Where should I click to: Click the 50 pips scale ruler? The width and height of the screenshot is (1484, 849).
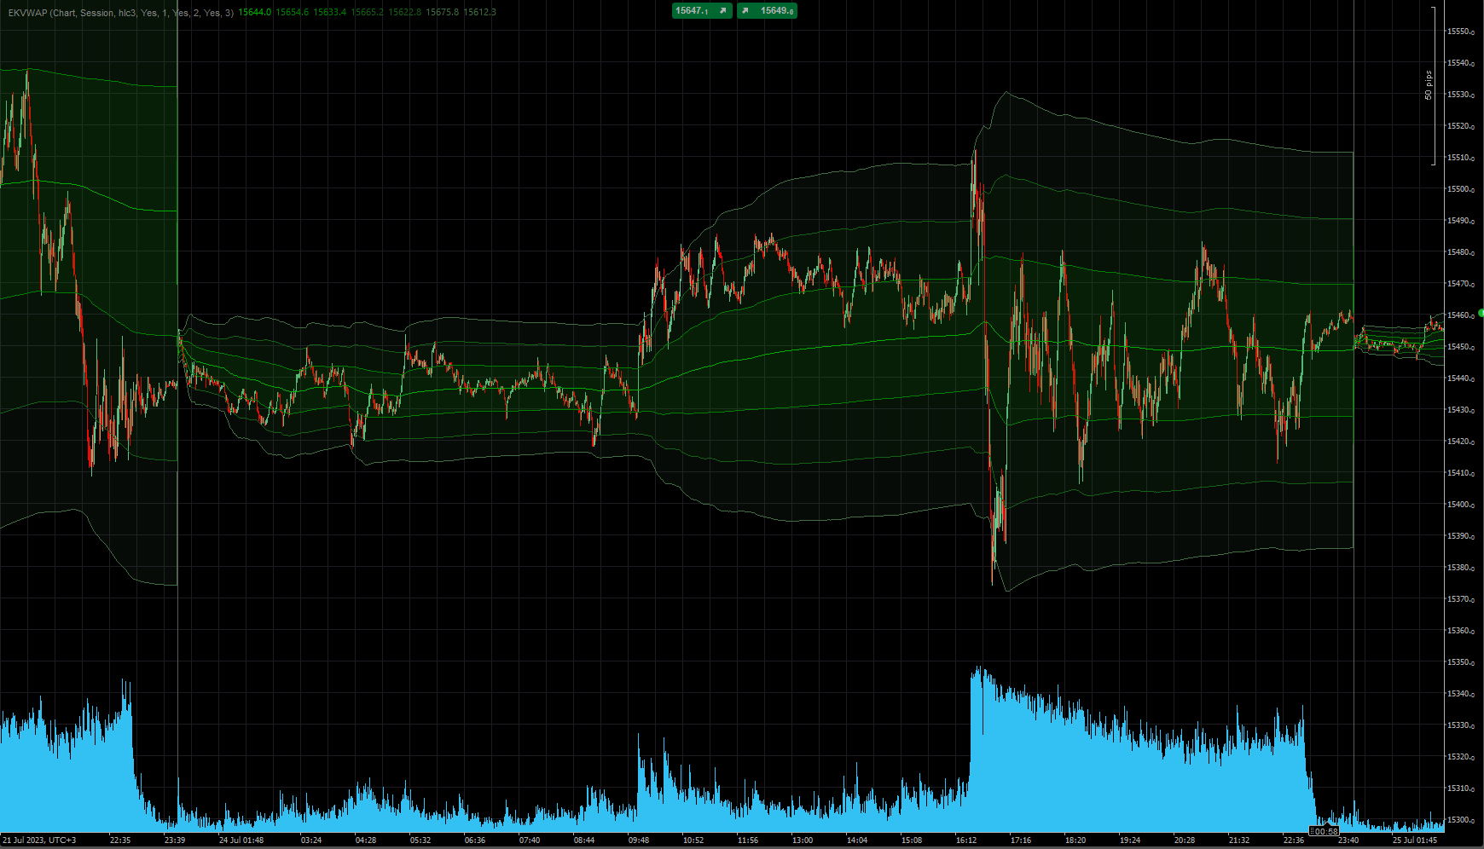[1432, 85]
